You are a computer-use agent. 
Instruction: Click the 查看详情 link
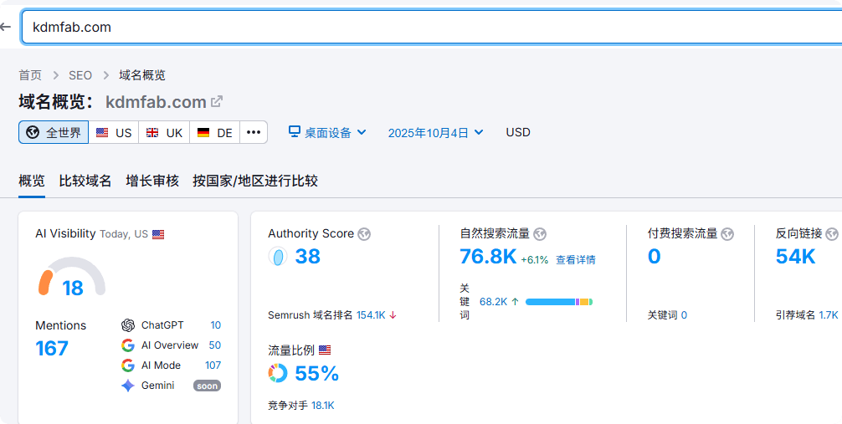tap(576, 260)
